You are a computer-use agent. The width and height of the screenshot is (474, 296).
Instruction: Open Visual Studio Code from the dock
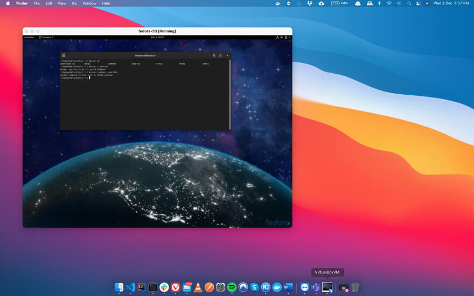click(x=130, y=287)
